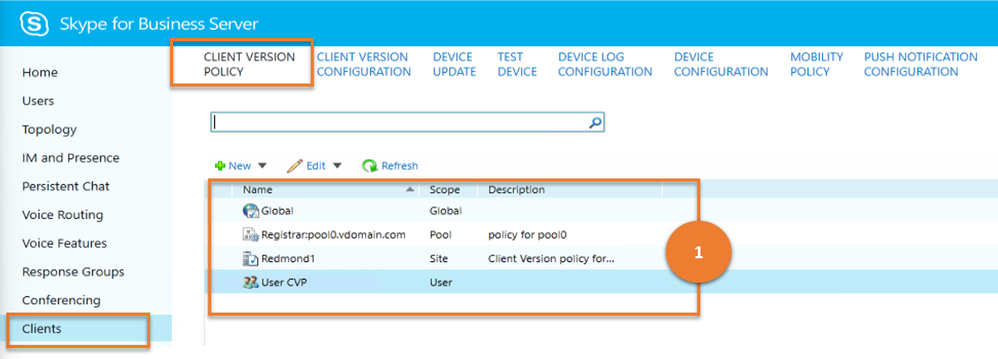
Task: Select Clients in the sidebar
Action: pos(42,329)
